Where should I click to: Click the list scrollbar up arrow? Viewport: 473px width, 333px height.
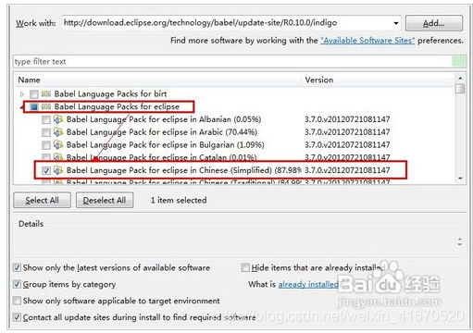pyautogui.click(x=460, y=78)
